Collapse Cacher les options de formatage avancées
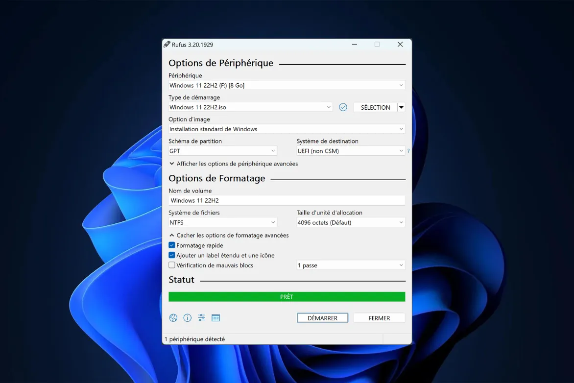 pyautogui.click(x=229, y=235)
